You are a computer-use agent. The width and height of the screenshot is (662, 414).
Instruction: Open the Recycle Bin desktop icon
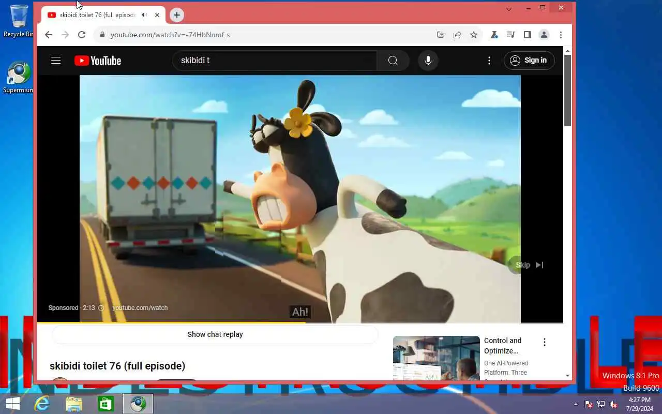(x=18, y=21)
